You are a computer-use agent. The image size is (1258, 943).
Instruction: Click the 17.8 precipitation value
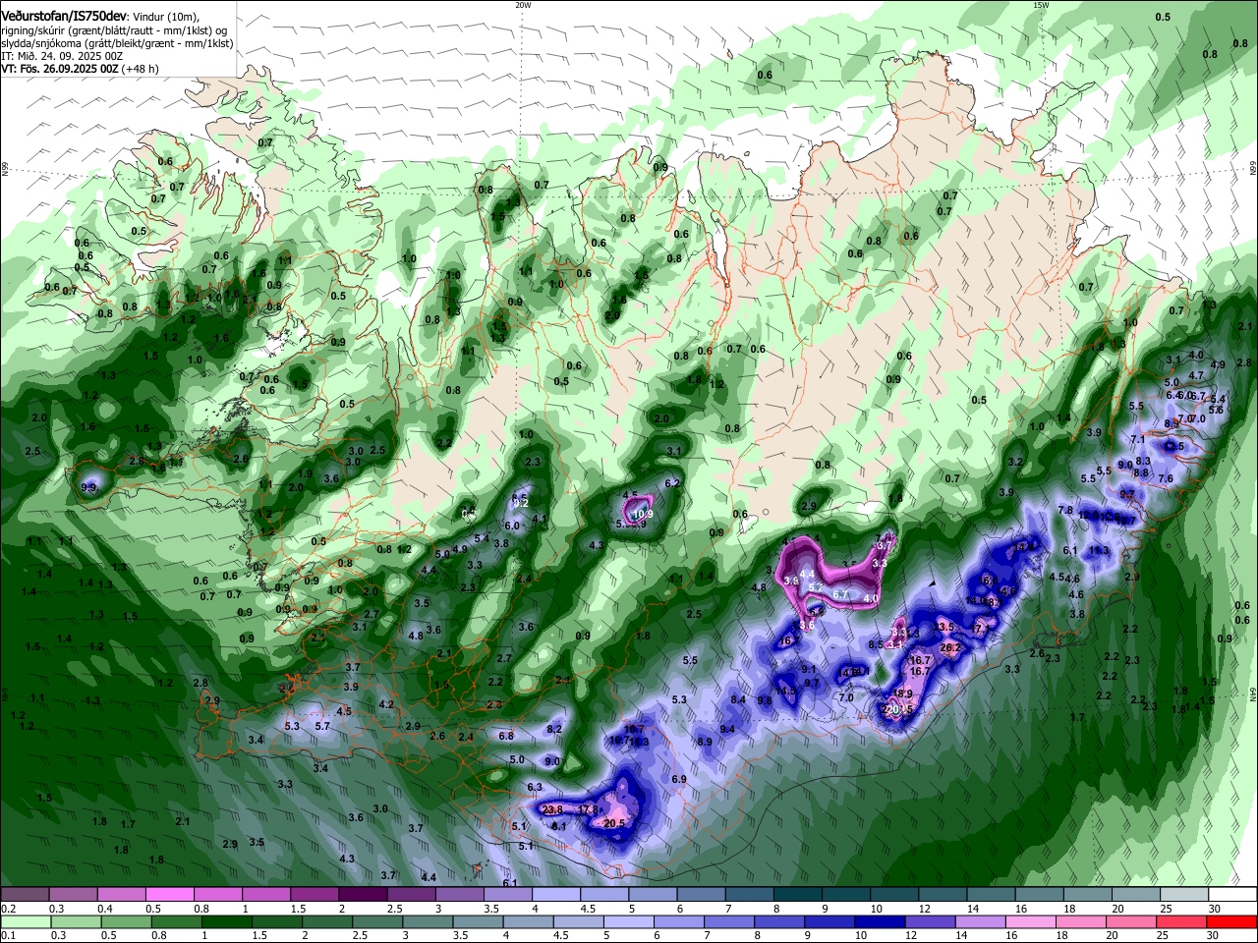tap(588, 809)
